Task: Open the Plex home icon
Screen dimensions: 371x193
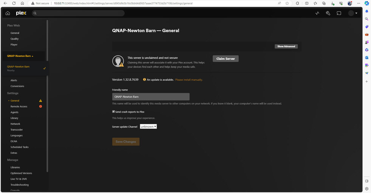Action: [x=8, y=13]
